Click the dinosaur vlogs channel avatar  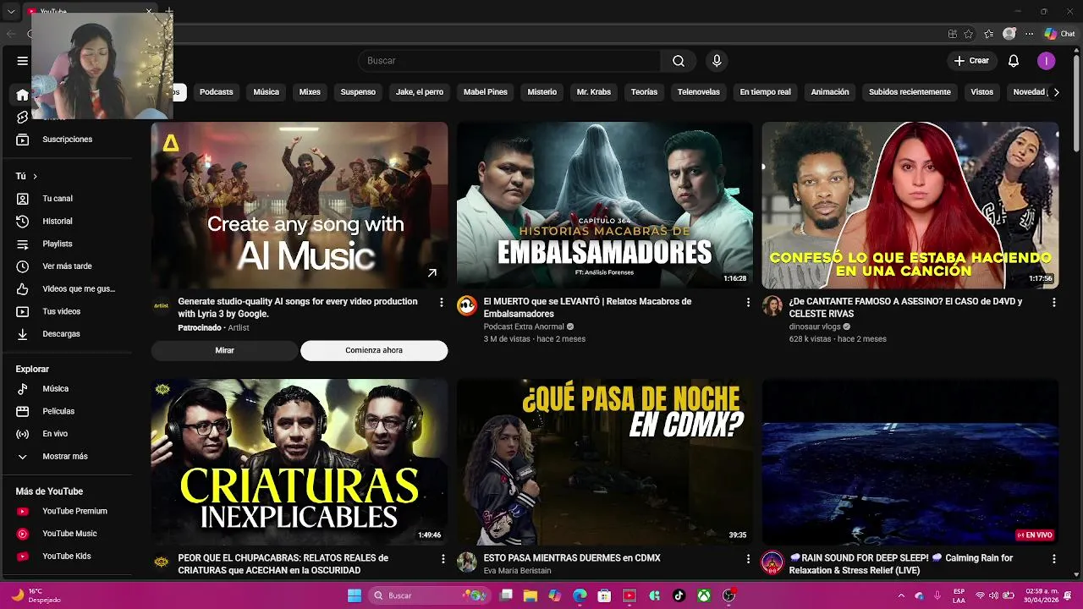pos(772,306)
